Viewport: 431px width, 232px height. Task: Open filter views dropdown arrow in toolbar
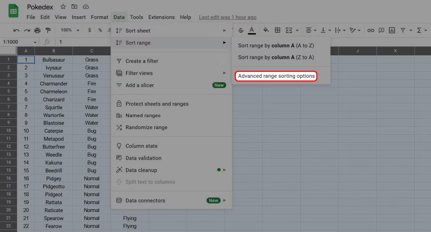411,31
